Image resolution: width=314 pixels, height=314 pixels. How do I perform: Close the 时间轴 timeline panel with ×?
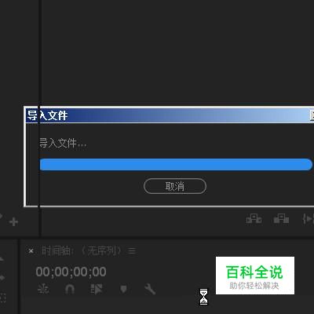click(x=31, y=251)
